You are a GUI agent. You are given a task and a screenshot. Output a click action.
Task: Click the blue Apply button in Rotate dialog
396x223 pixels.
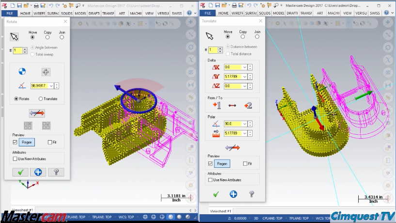click(x=38, y=172)
